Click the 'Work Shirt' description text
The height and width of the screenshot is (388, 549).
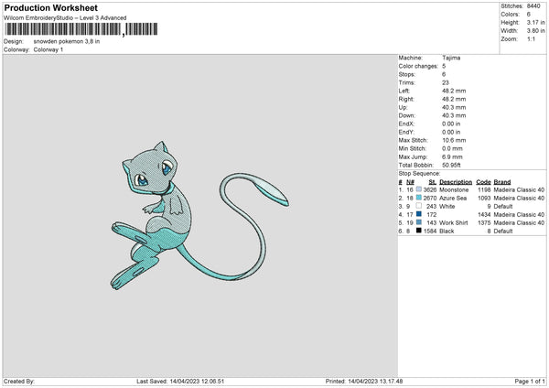(454, 222)
